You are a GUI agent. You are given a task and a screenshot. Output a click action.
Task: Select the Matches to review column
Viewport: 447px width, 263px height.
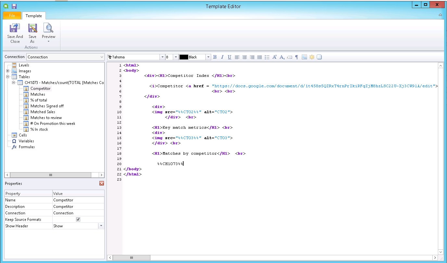click(x=46, y=118)
